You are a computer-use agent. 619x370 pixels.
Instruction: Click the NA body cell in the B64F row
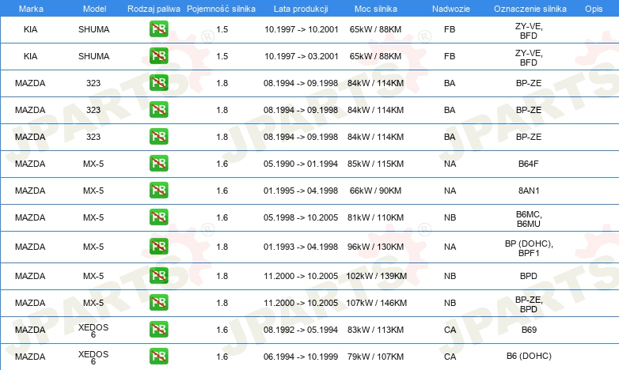[x=450, y=164]
